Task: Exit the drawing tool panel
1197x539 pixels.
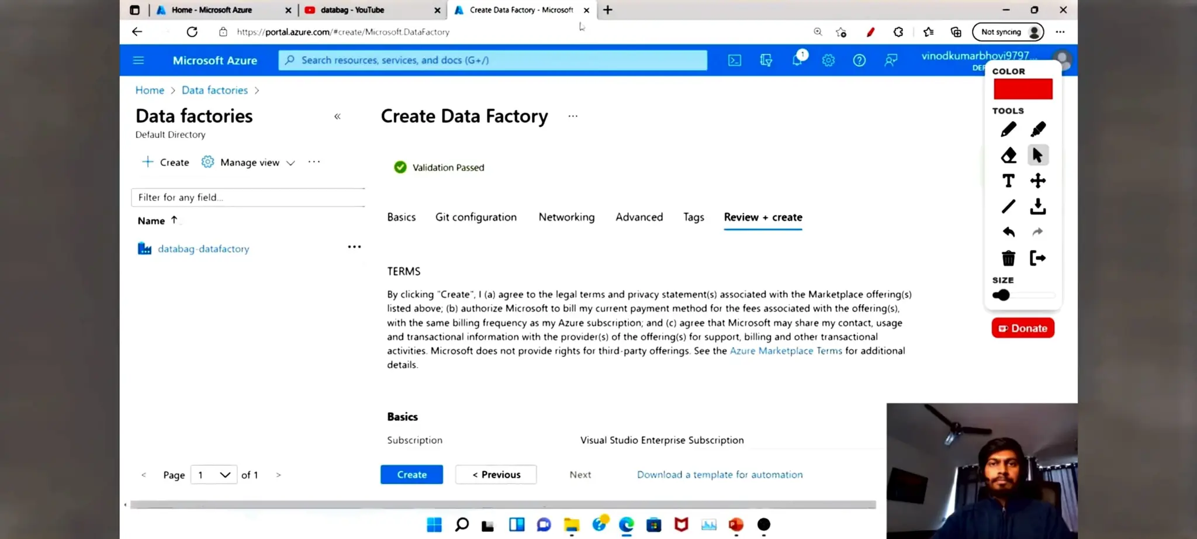Action: click(x=1038, y=258)
